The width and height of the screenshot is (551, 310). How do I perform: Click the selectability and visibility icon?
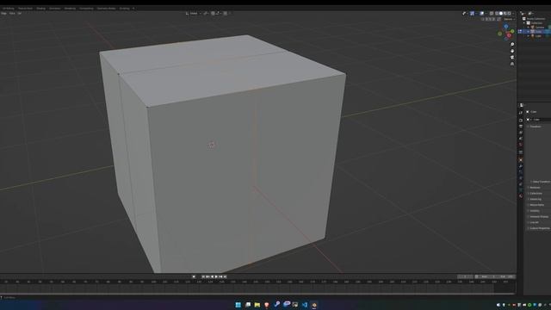(464, 14)
